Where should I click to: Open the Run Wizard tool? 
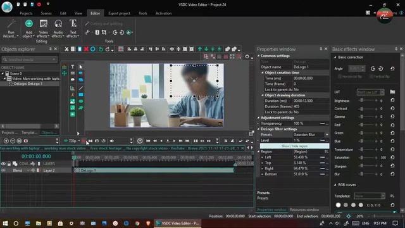(x=11, y=28)
